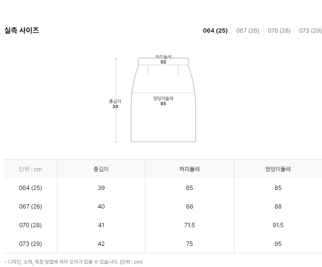
Task: Open the 070 (28) size tab
Action: point(279,31)
